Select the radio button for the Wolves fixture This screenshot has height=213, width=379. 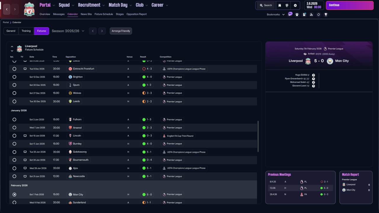tap(14, 93)
